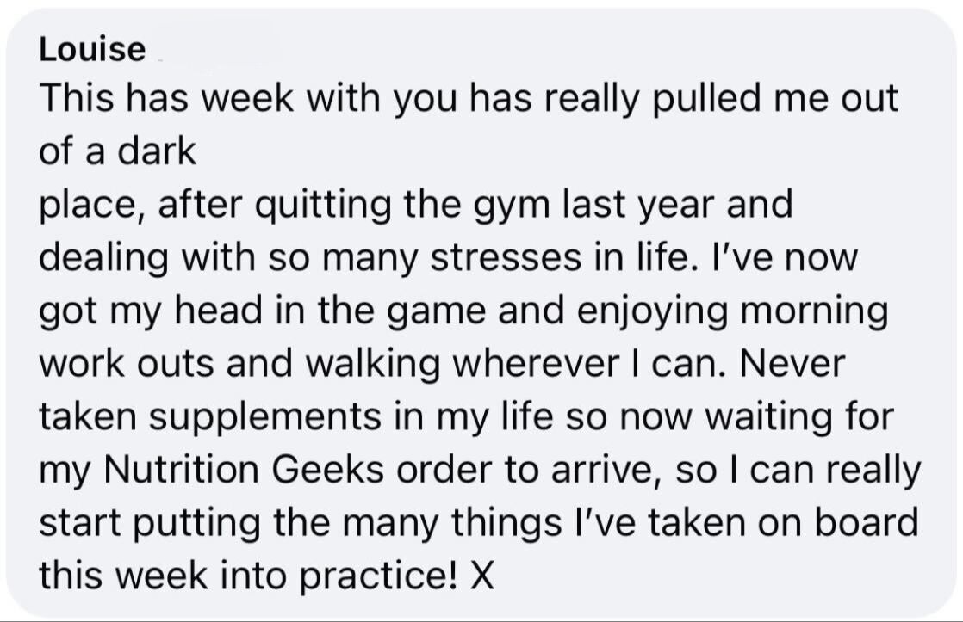Click the phrase 'of a dark'

click(x=117, y=151)
